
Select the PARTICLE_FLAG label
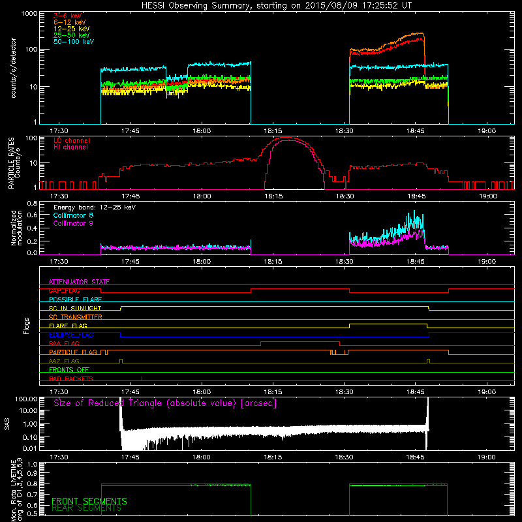tap(73, 352)
